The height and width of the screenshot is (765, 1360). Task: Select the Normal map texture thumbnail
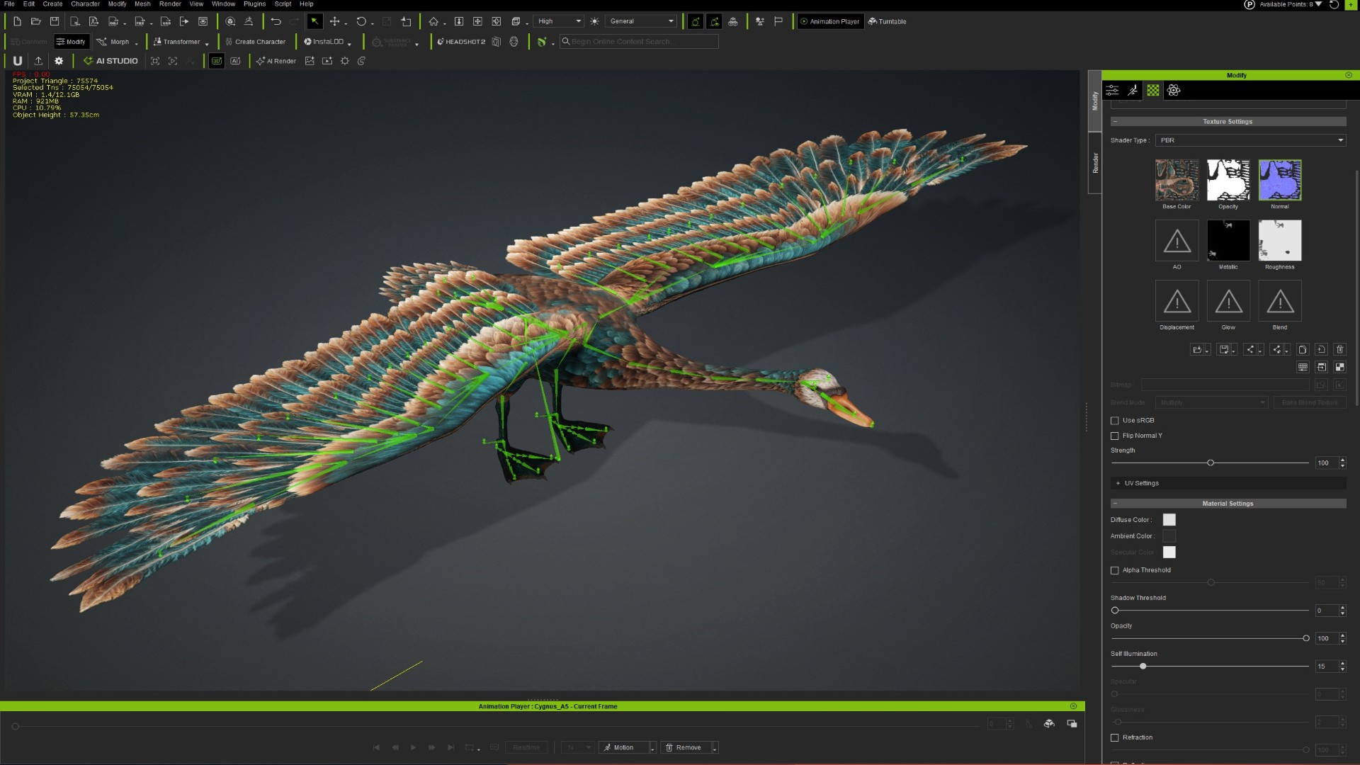pyautogui.click(x=1279, y=180)
